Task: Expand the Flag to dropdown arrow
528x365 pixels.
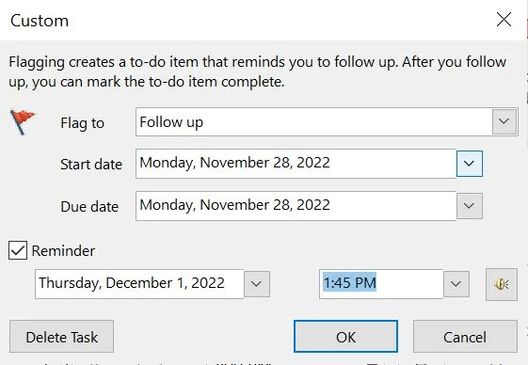Action: 504,121
